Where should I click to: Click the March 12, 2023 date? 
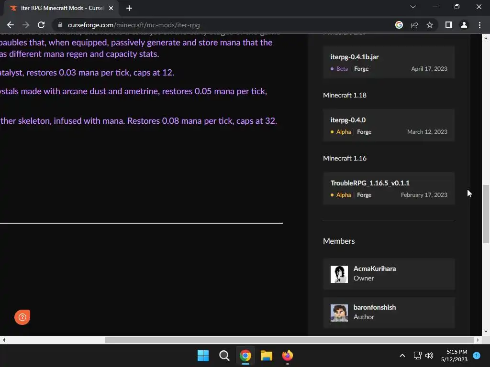[x=427, y=132]
